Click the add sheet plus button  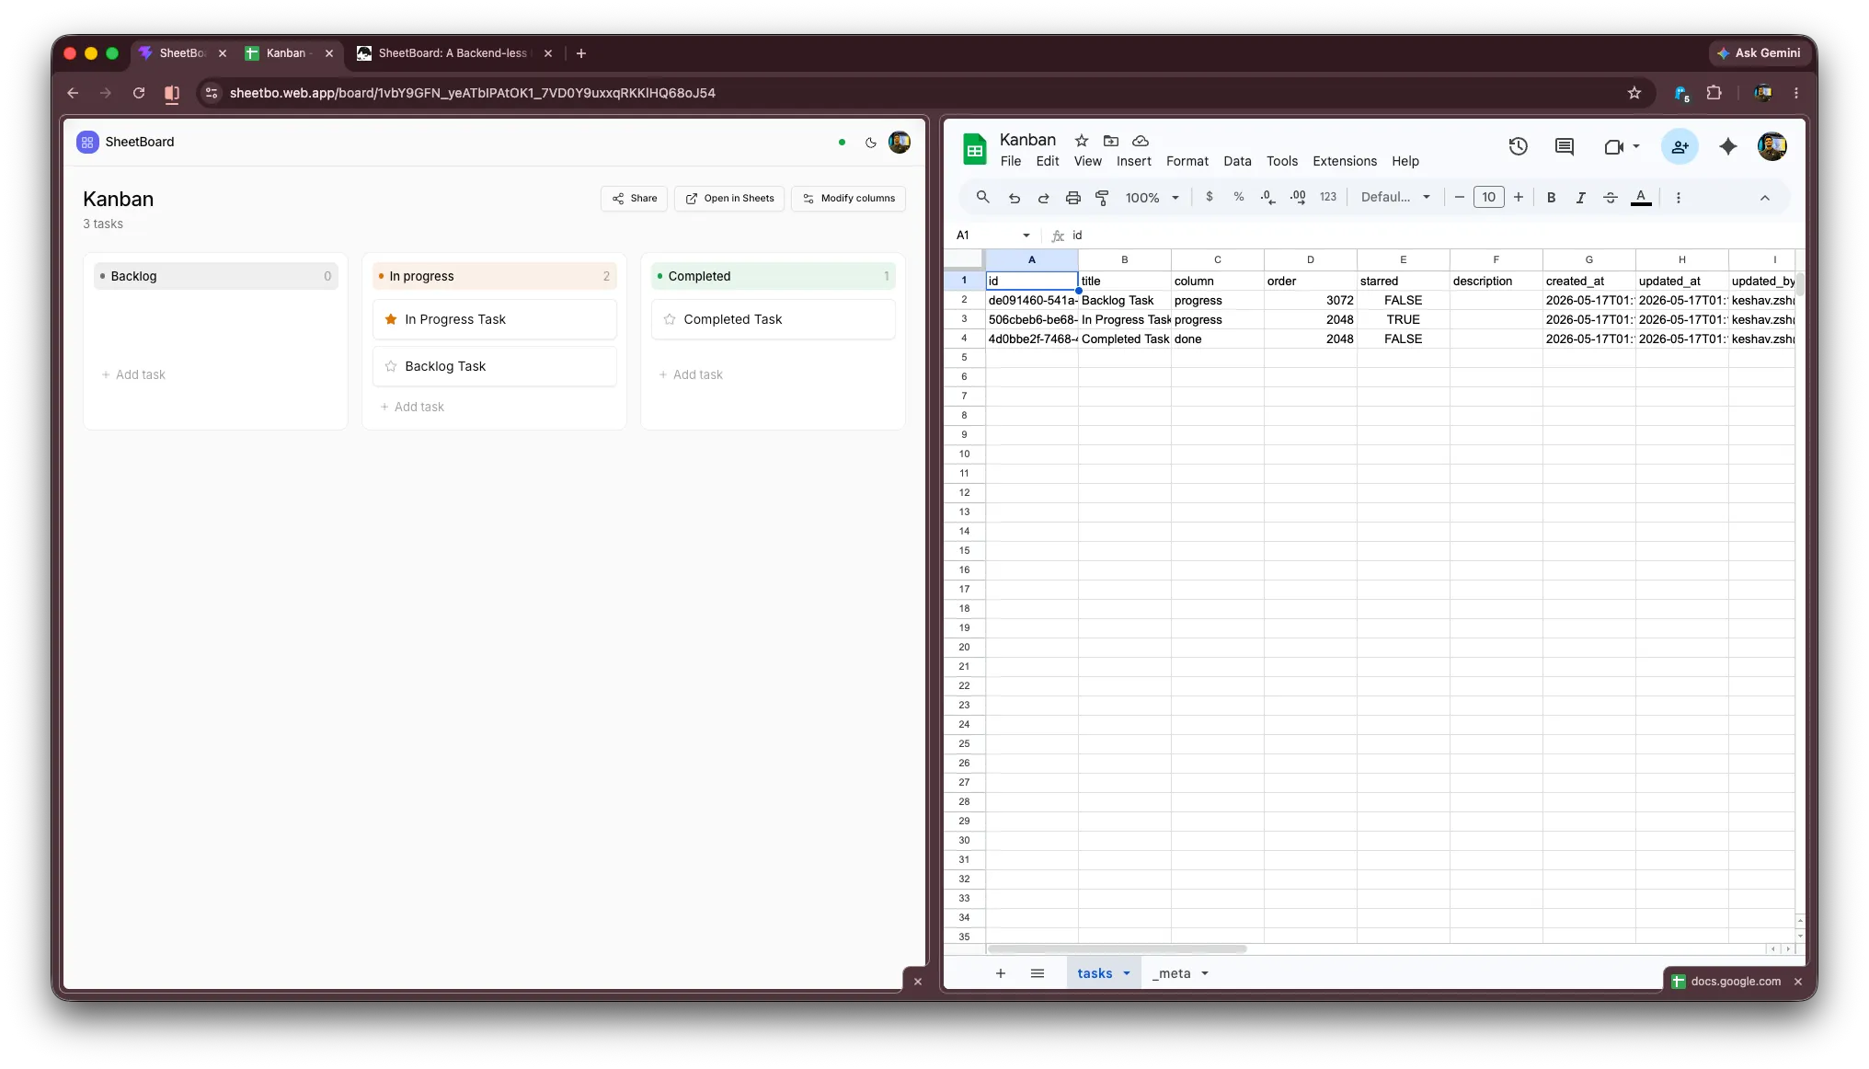pyautogui.click(x=1000, y=973)
